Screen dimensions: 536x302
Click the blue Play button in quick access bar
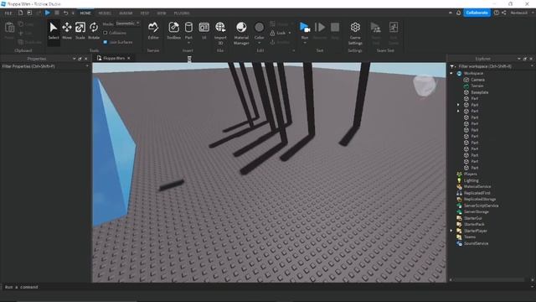48,13
